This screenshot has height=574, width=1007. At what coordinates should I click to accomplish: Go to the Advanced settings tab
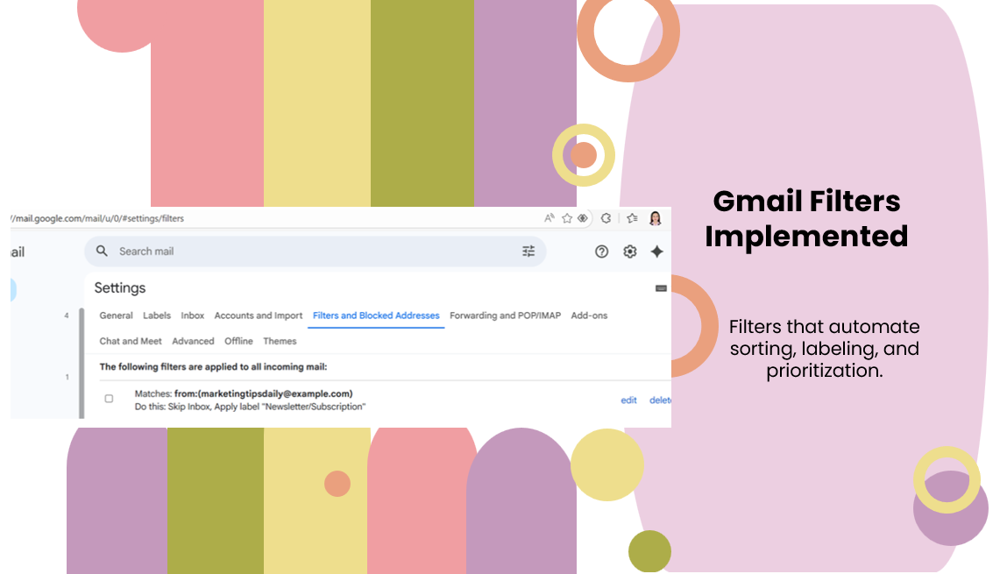tap(193, 341)
